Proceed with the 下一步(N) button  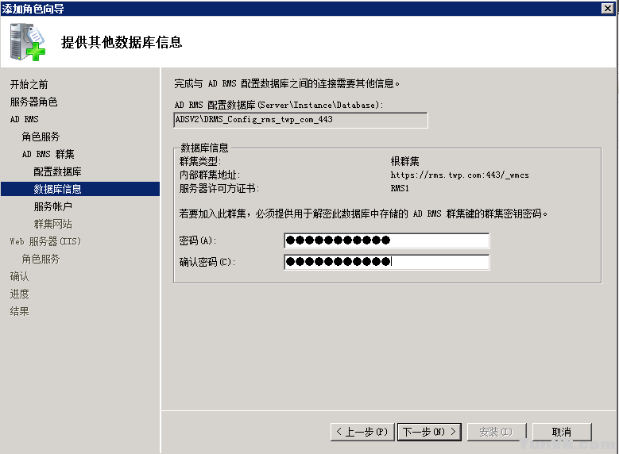click(430, 432)
